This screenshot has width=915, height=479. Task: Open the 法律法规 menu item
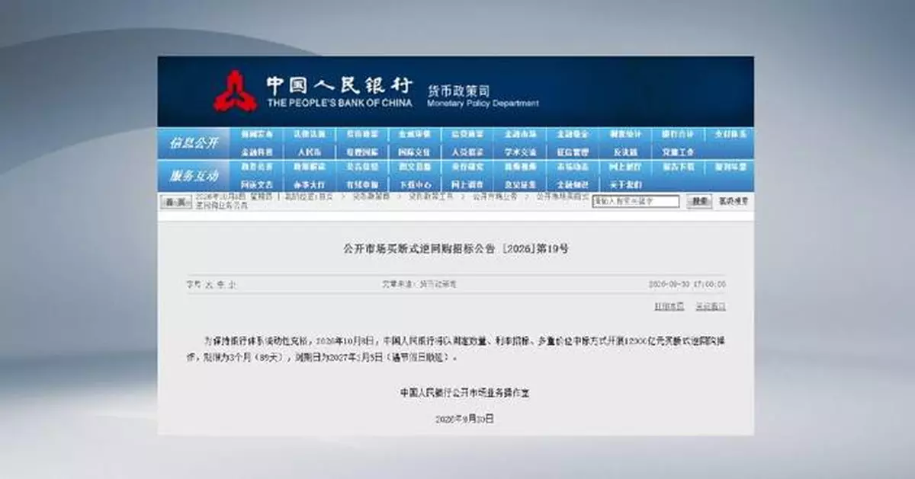point(310,134)
